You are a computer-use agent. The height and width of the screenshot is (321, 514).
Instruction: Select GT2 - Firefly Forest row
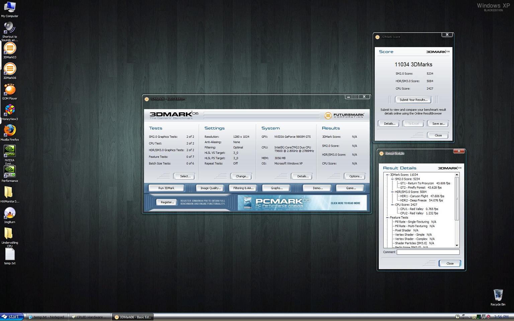click(421, 188)
